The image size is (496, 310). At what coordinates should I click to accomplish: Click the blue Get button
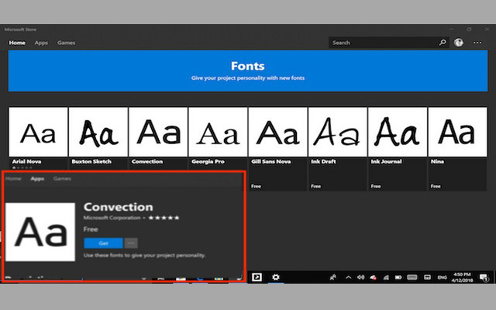tap(103, 243)
